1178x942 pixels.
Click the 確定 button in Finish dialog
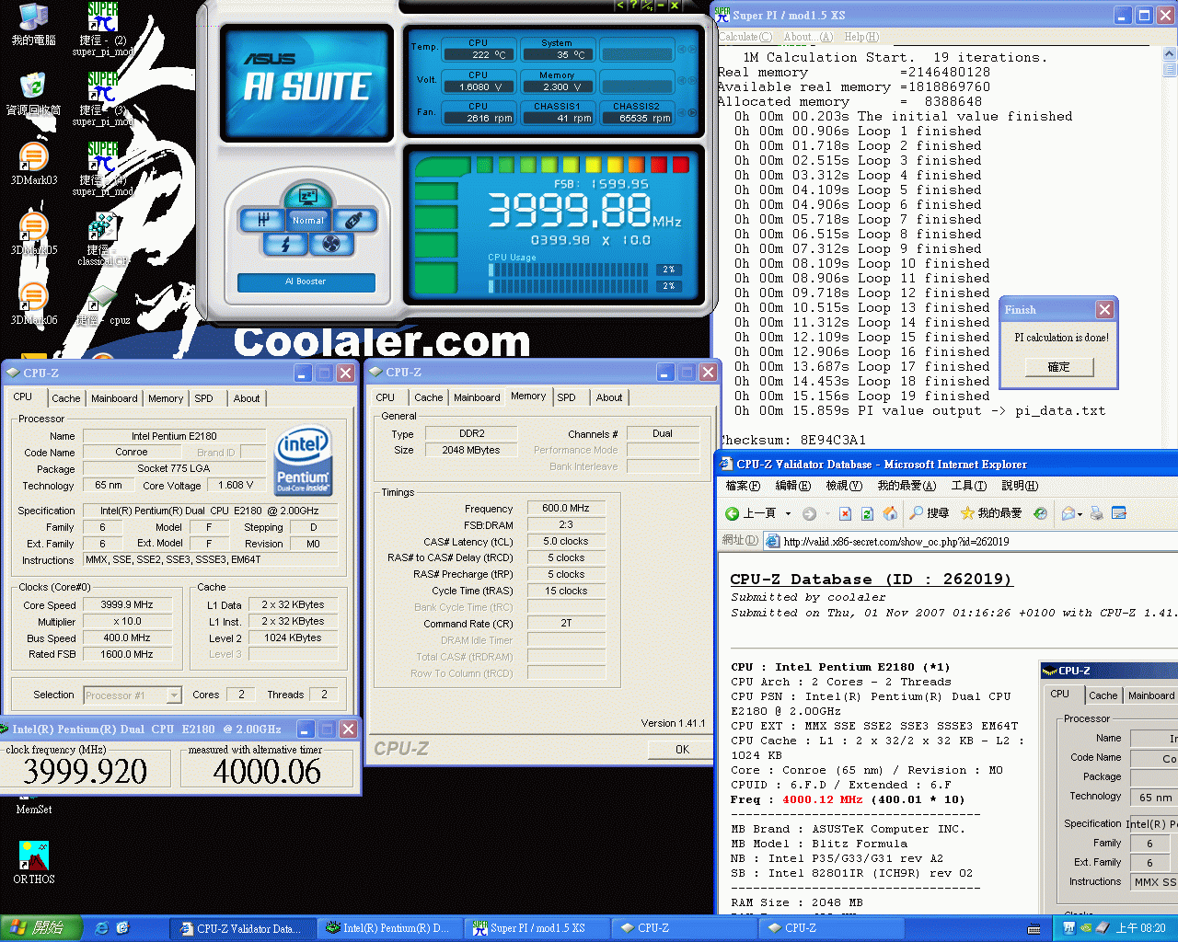(x=1058, y=366)
